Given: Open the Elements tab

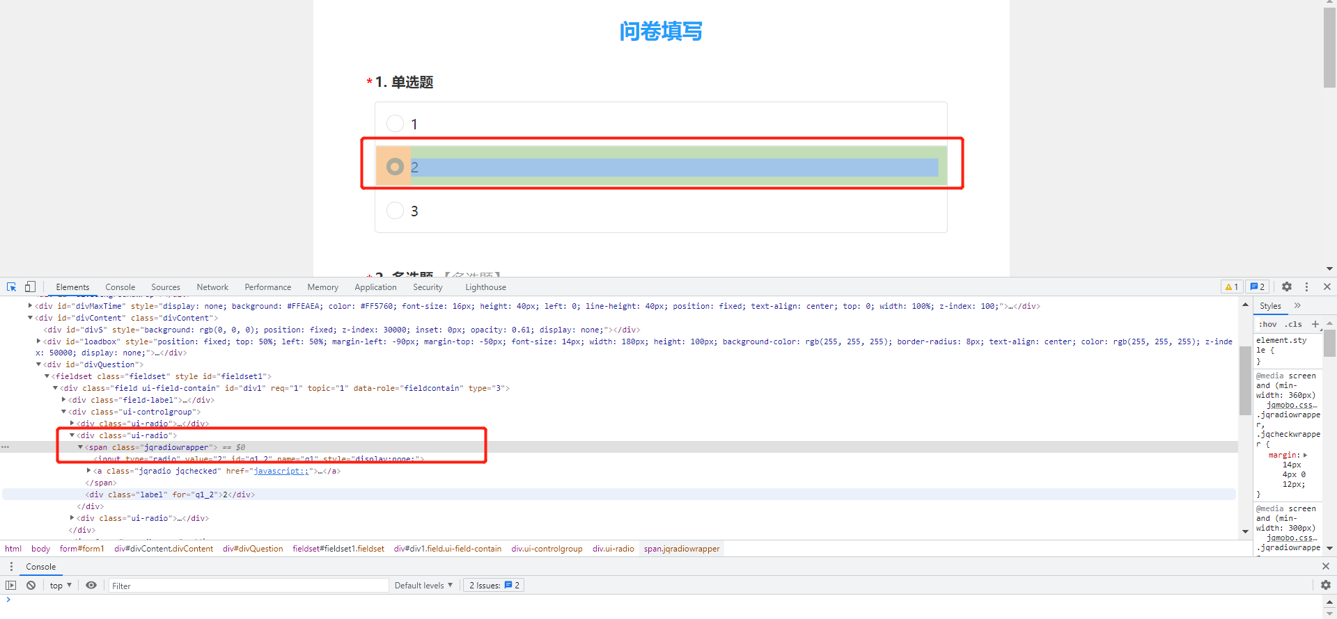Looking at the screenshot, I should coord(72,287).
